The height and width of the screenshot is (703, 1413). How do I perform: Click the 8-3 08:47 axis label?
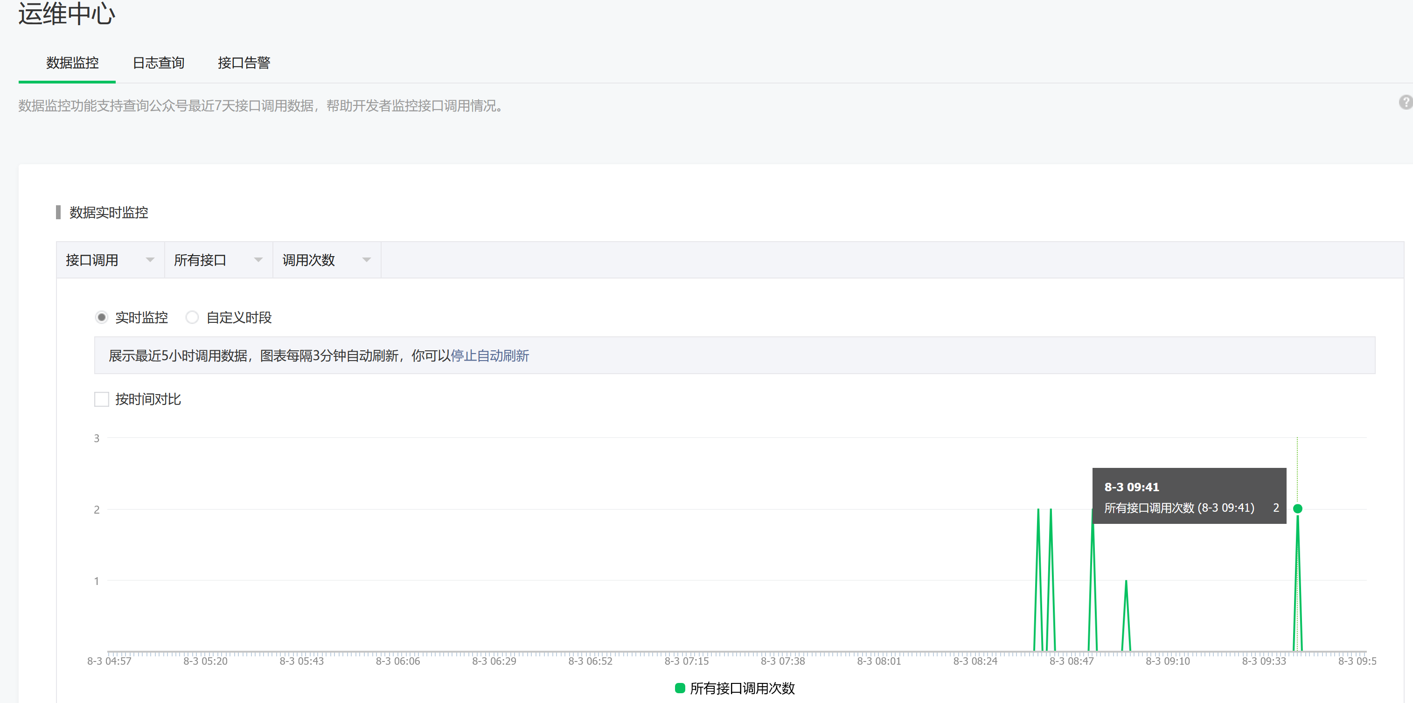point(1071,661)
